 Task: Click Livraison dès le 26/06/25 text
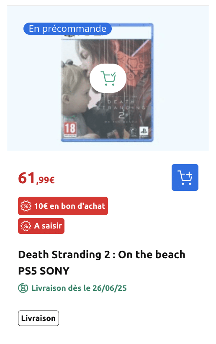click(79, 288)
